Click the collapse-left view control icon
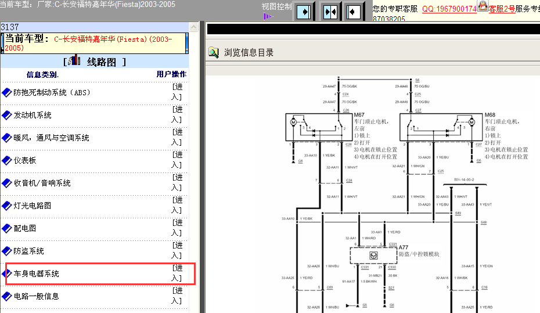 point(352,12)
